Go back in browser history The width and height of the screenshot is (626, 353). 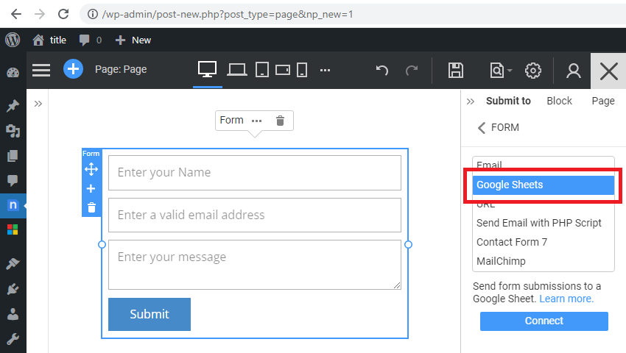[x=16, y=15]
